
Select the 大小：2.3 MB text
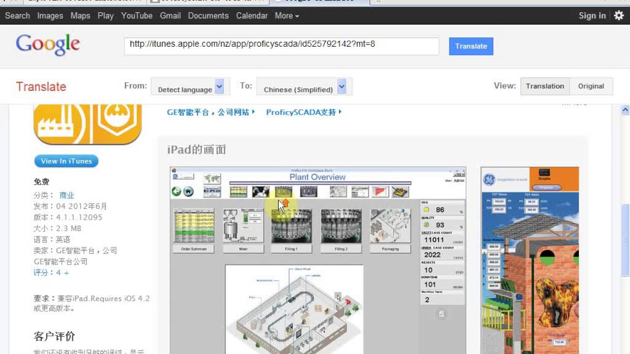pyautogui.click(x=58, y=228)
